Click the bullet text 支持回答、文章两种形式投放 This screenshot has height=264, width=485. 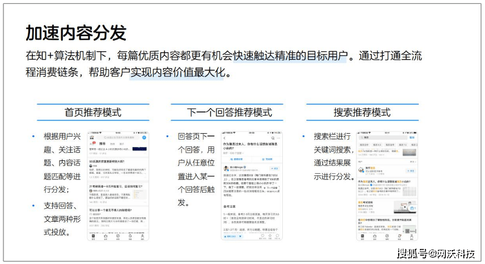[x=62, y=219]
